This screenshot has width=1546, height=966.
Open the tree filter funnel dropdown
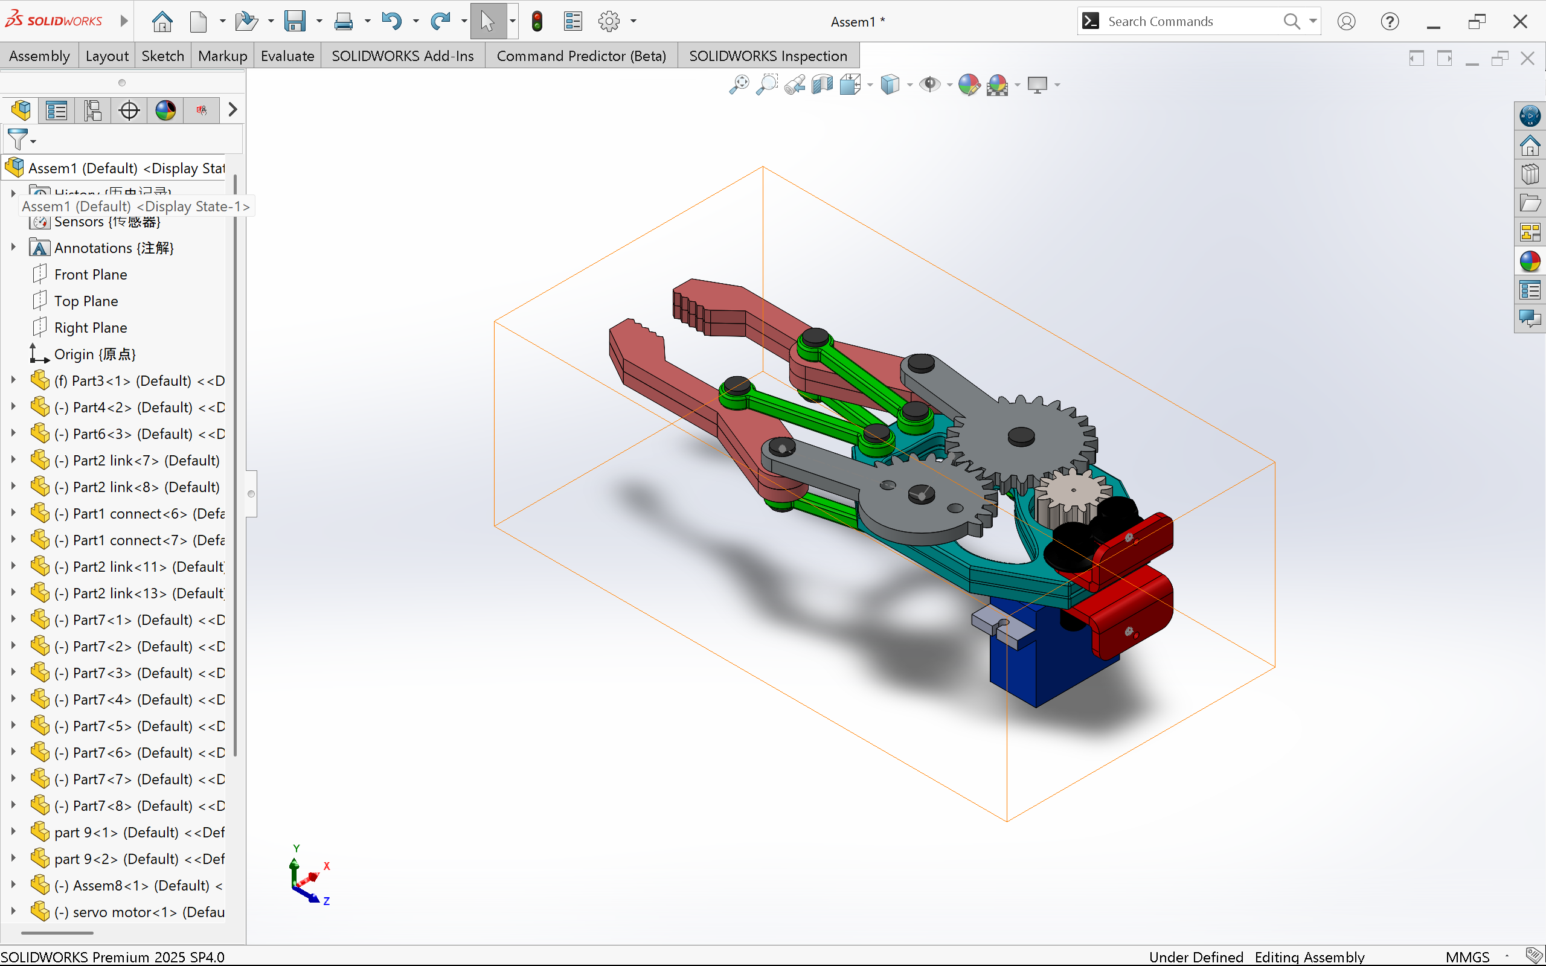click(21, 139)
